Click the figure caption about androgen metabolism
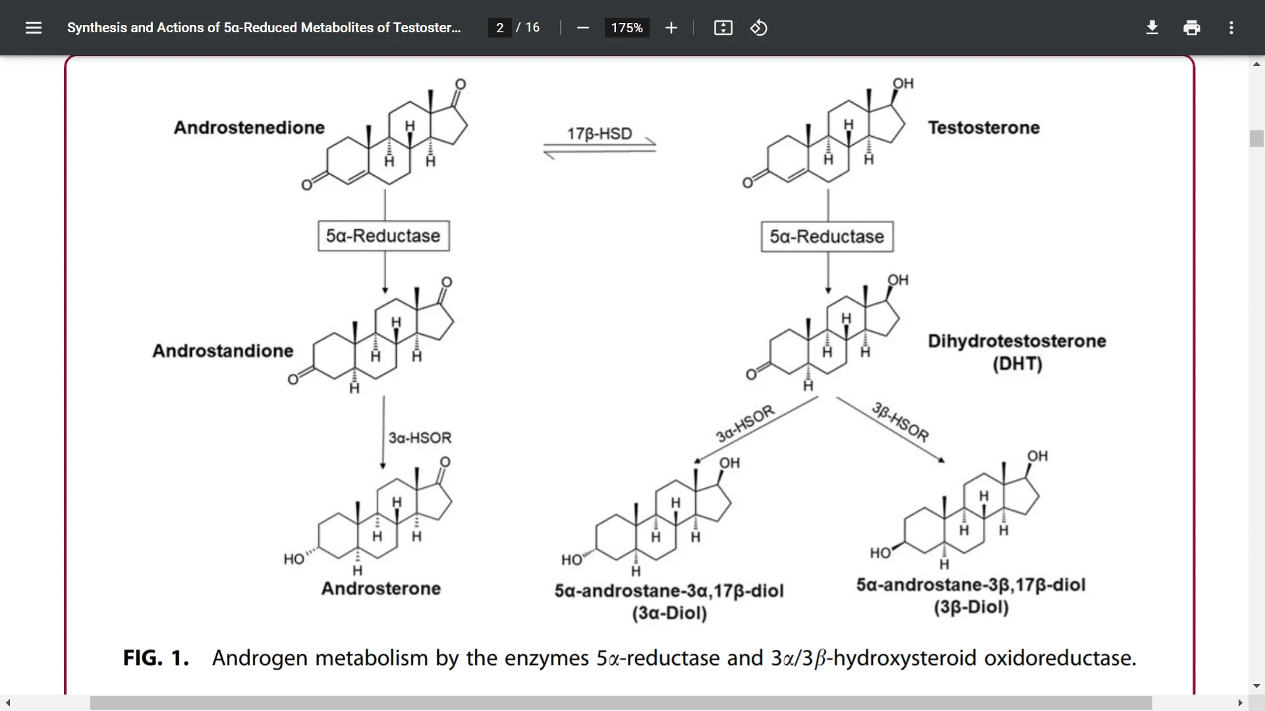1265x711 pixels. 674,658
